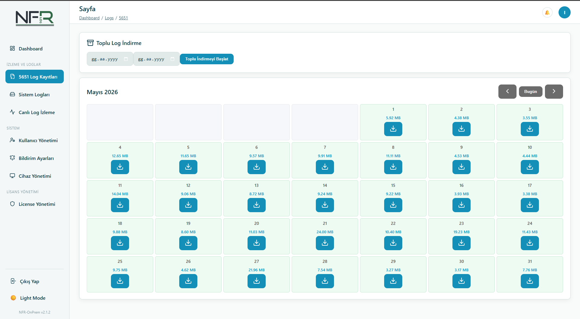
Task: Download day 19 log (8.60 MB)
Action: (x=188, y=243)
